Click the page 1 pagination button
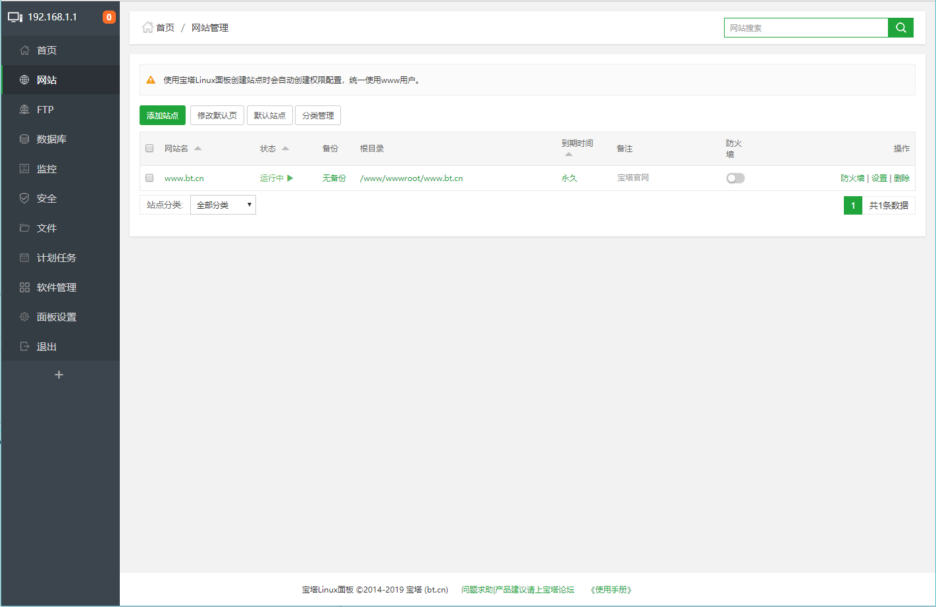Screen dimensions: 936x607 [853, 205]
